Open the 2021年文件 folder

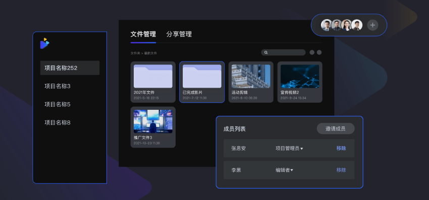pos(153,82)
